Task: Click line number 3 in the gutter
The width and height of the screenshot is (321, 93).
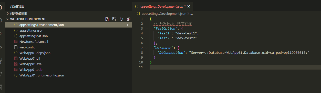Action: pyautogui.click(x=142, y=29)
